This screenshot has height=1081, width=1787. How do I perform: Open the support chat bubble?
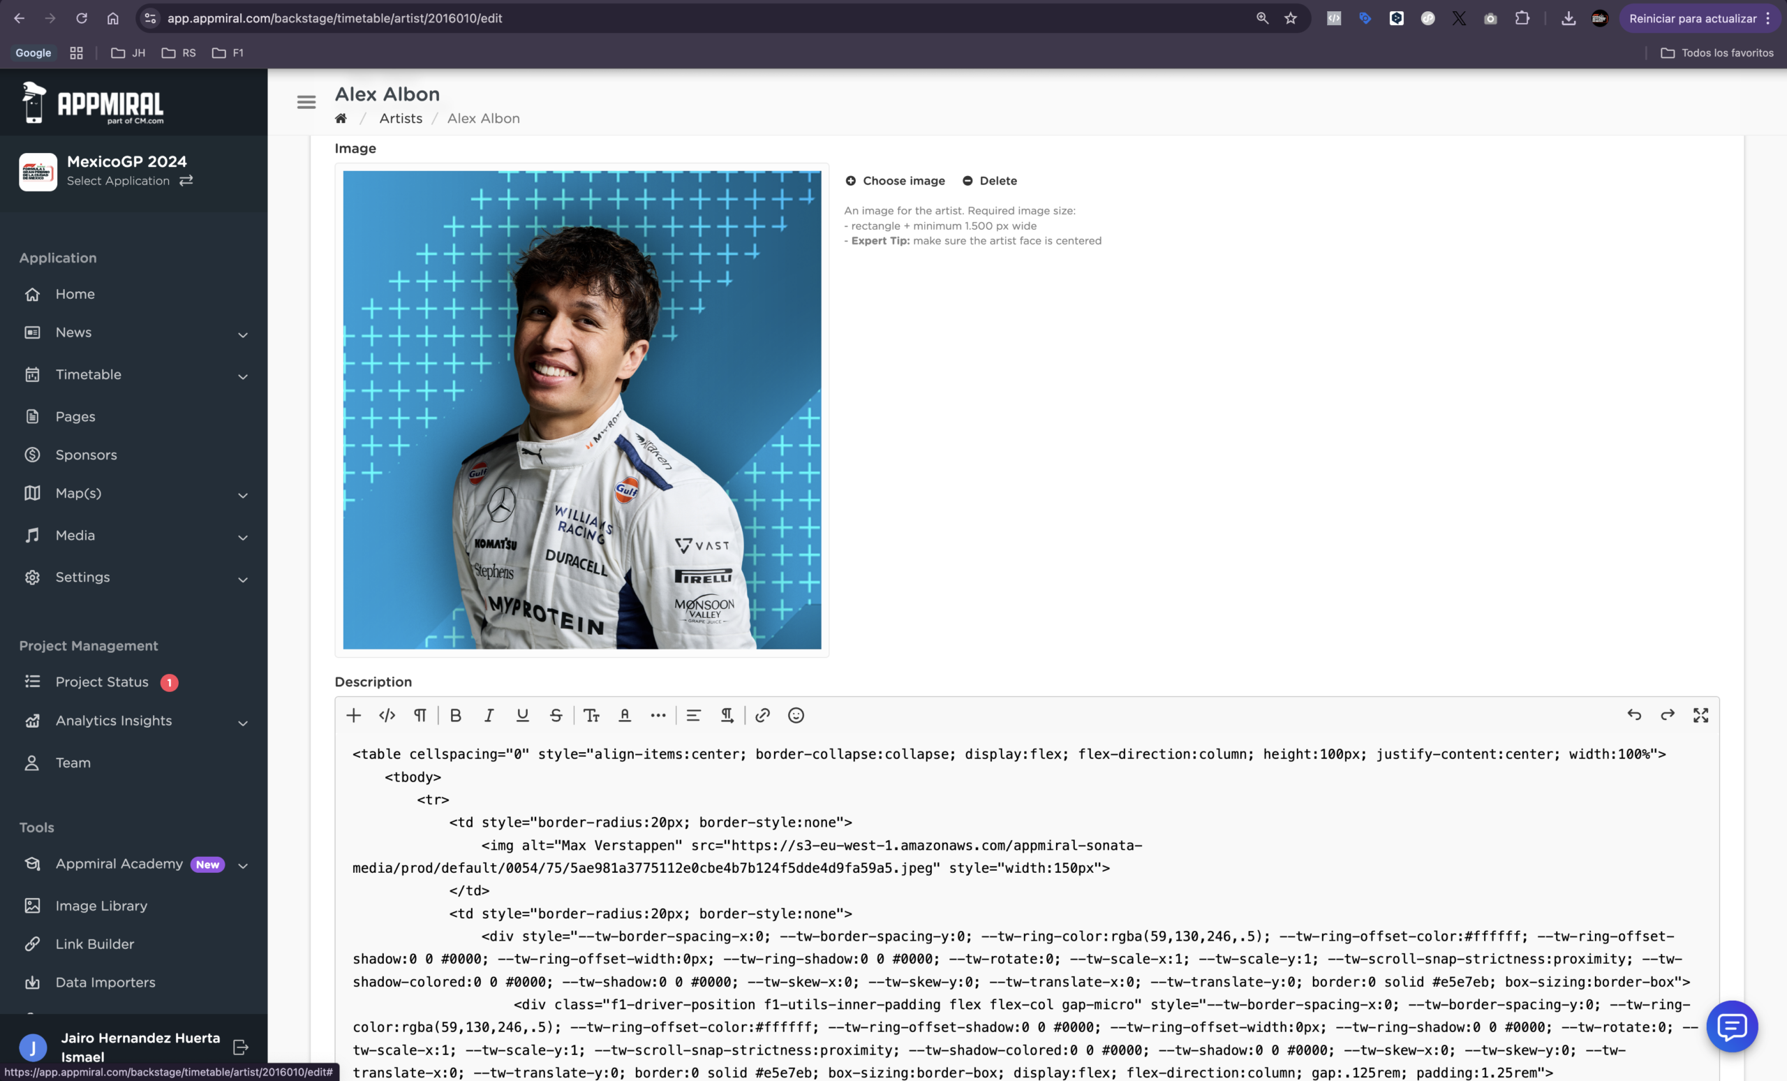[1732, 1026]
